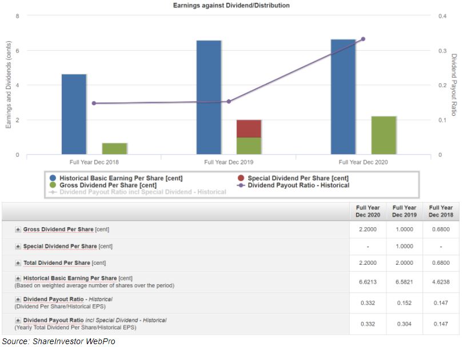The width and height of the screenshot is (463, 347).
Task: Open Historical Basic Earning Per Share table link
Action: 69,278
